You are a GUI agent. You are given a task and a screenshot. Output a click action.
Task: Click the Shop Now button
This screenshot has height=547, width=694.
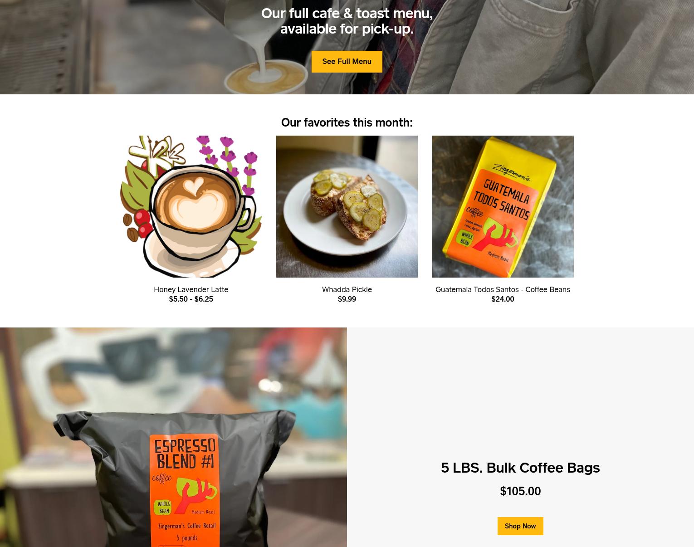click(x=520, y=526)
